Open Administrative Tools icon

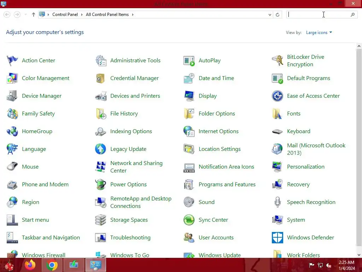(x=101, y=61)
